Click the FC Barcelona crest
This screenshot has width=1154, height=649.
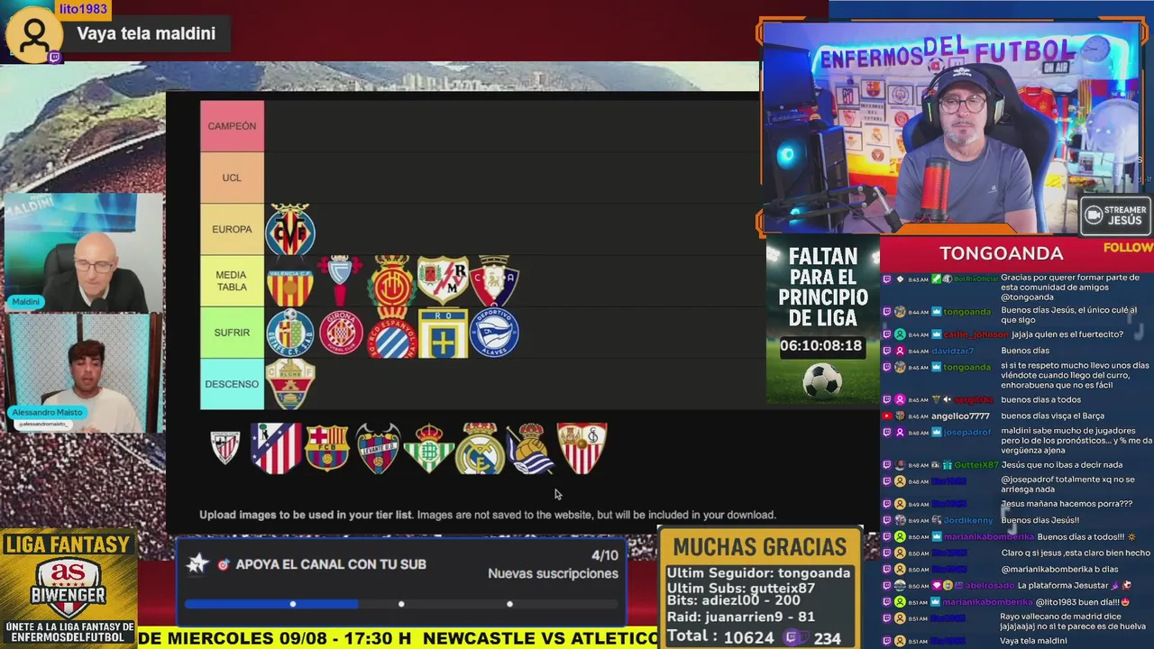[326, 448]
